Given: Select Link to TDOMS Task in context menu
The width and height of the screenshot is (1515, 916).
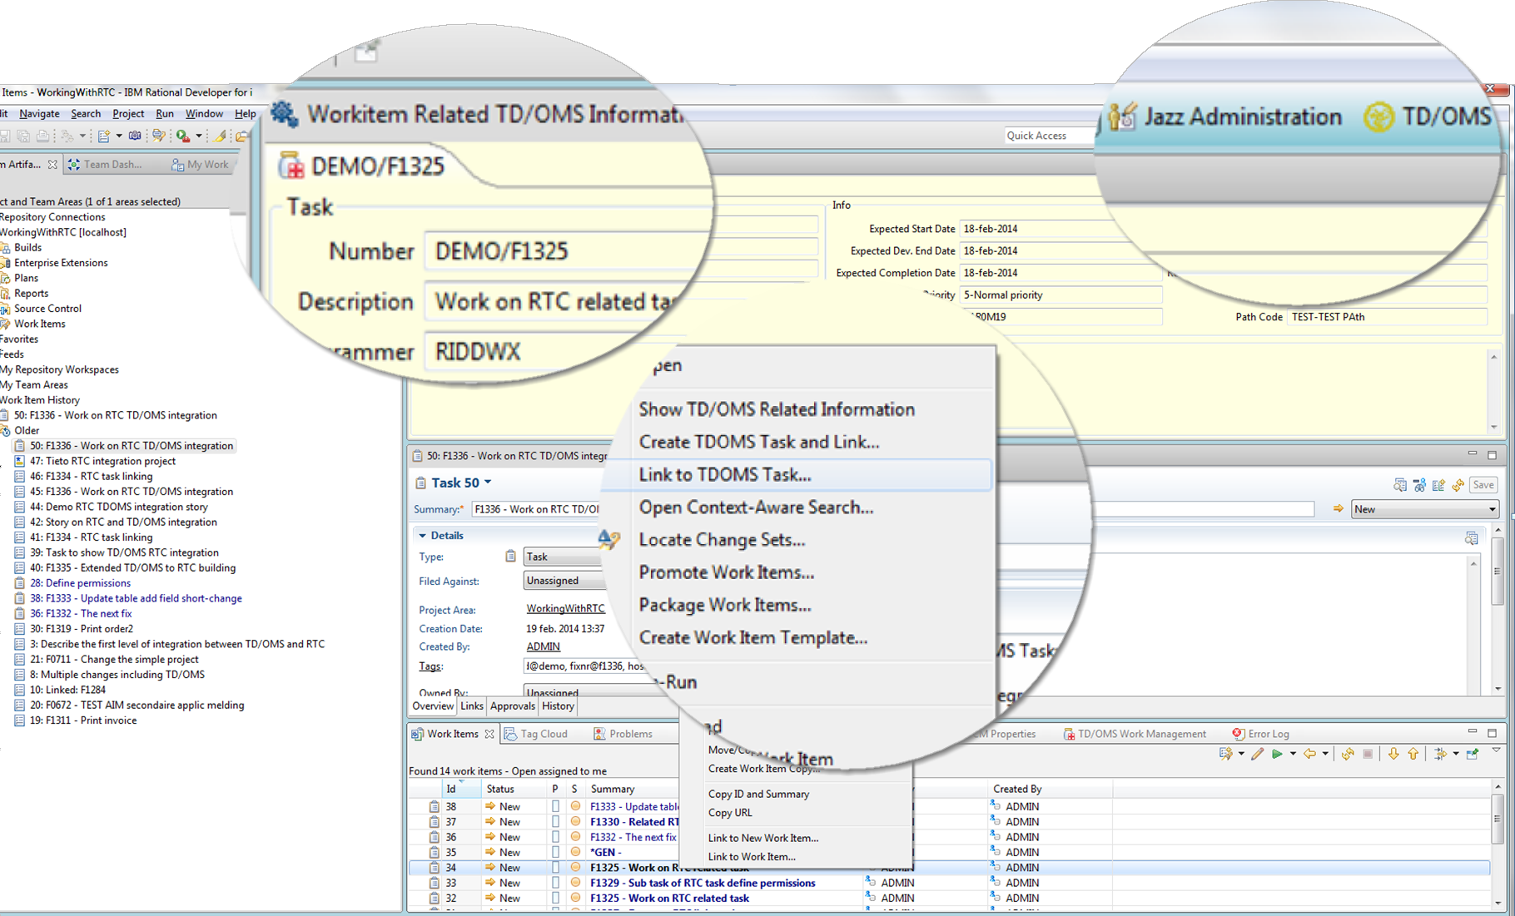Looking at the screenshot, I should (x=724, y=475).
